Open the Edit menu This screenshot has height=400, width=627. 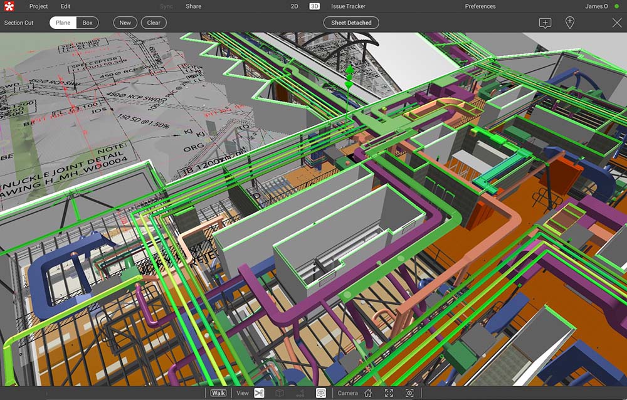coord(66,6)
